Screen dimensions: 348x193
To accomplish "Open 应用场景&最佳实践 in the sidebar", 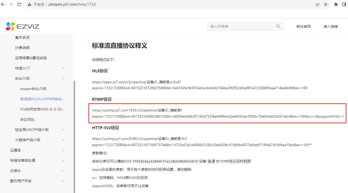I will (x=31, y=58).
